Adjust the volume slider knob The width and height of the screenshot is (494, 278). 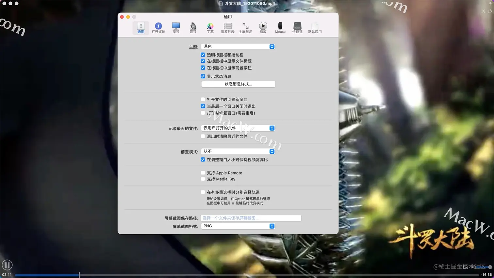[490, 267]
